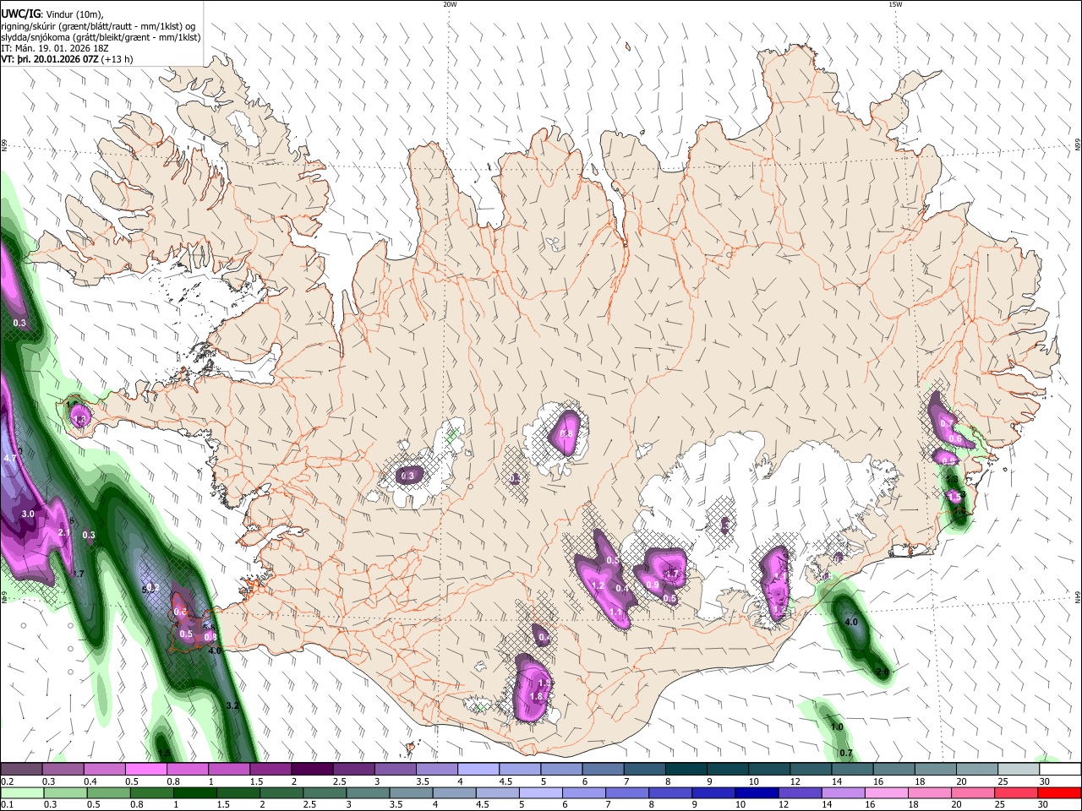The width and height of the screenshot is (1082, 811).
Task: Click the 2.1 precipitation value label
Action: point(64,532)
